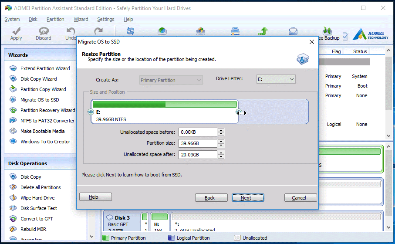Decrease Unallocated space before value
Screen dimensions: 395x244
coord(221,134)
